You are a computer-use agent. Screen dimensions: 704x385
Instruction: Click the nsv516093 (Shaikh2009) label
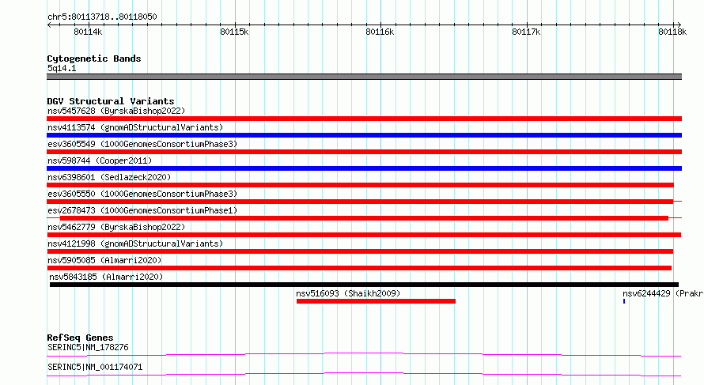pyautogui.click(x=348, y=293)
